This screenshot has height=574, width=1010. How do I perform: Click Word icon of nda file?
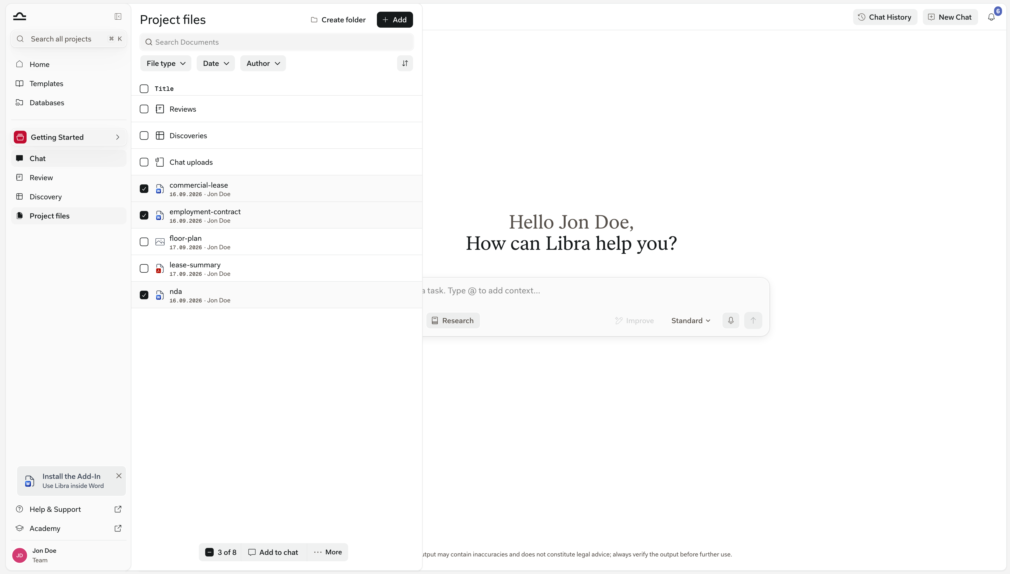[160, 295]
